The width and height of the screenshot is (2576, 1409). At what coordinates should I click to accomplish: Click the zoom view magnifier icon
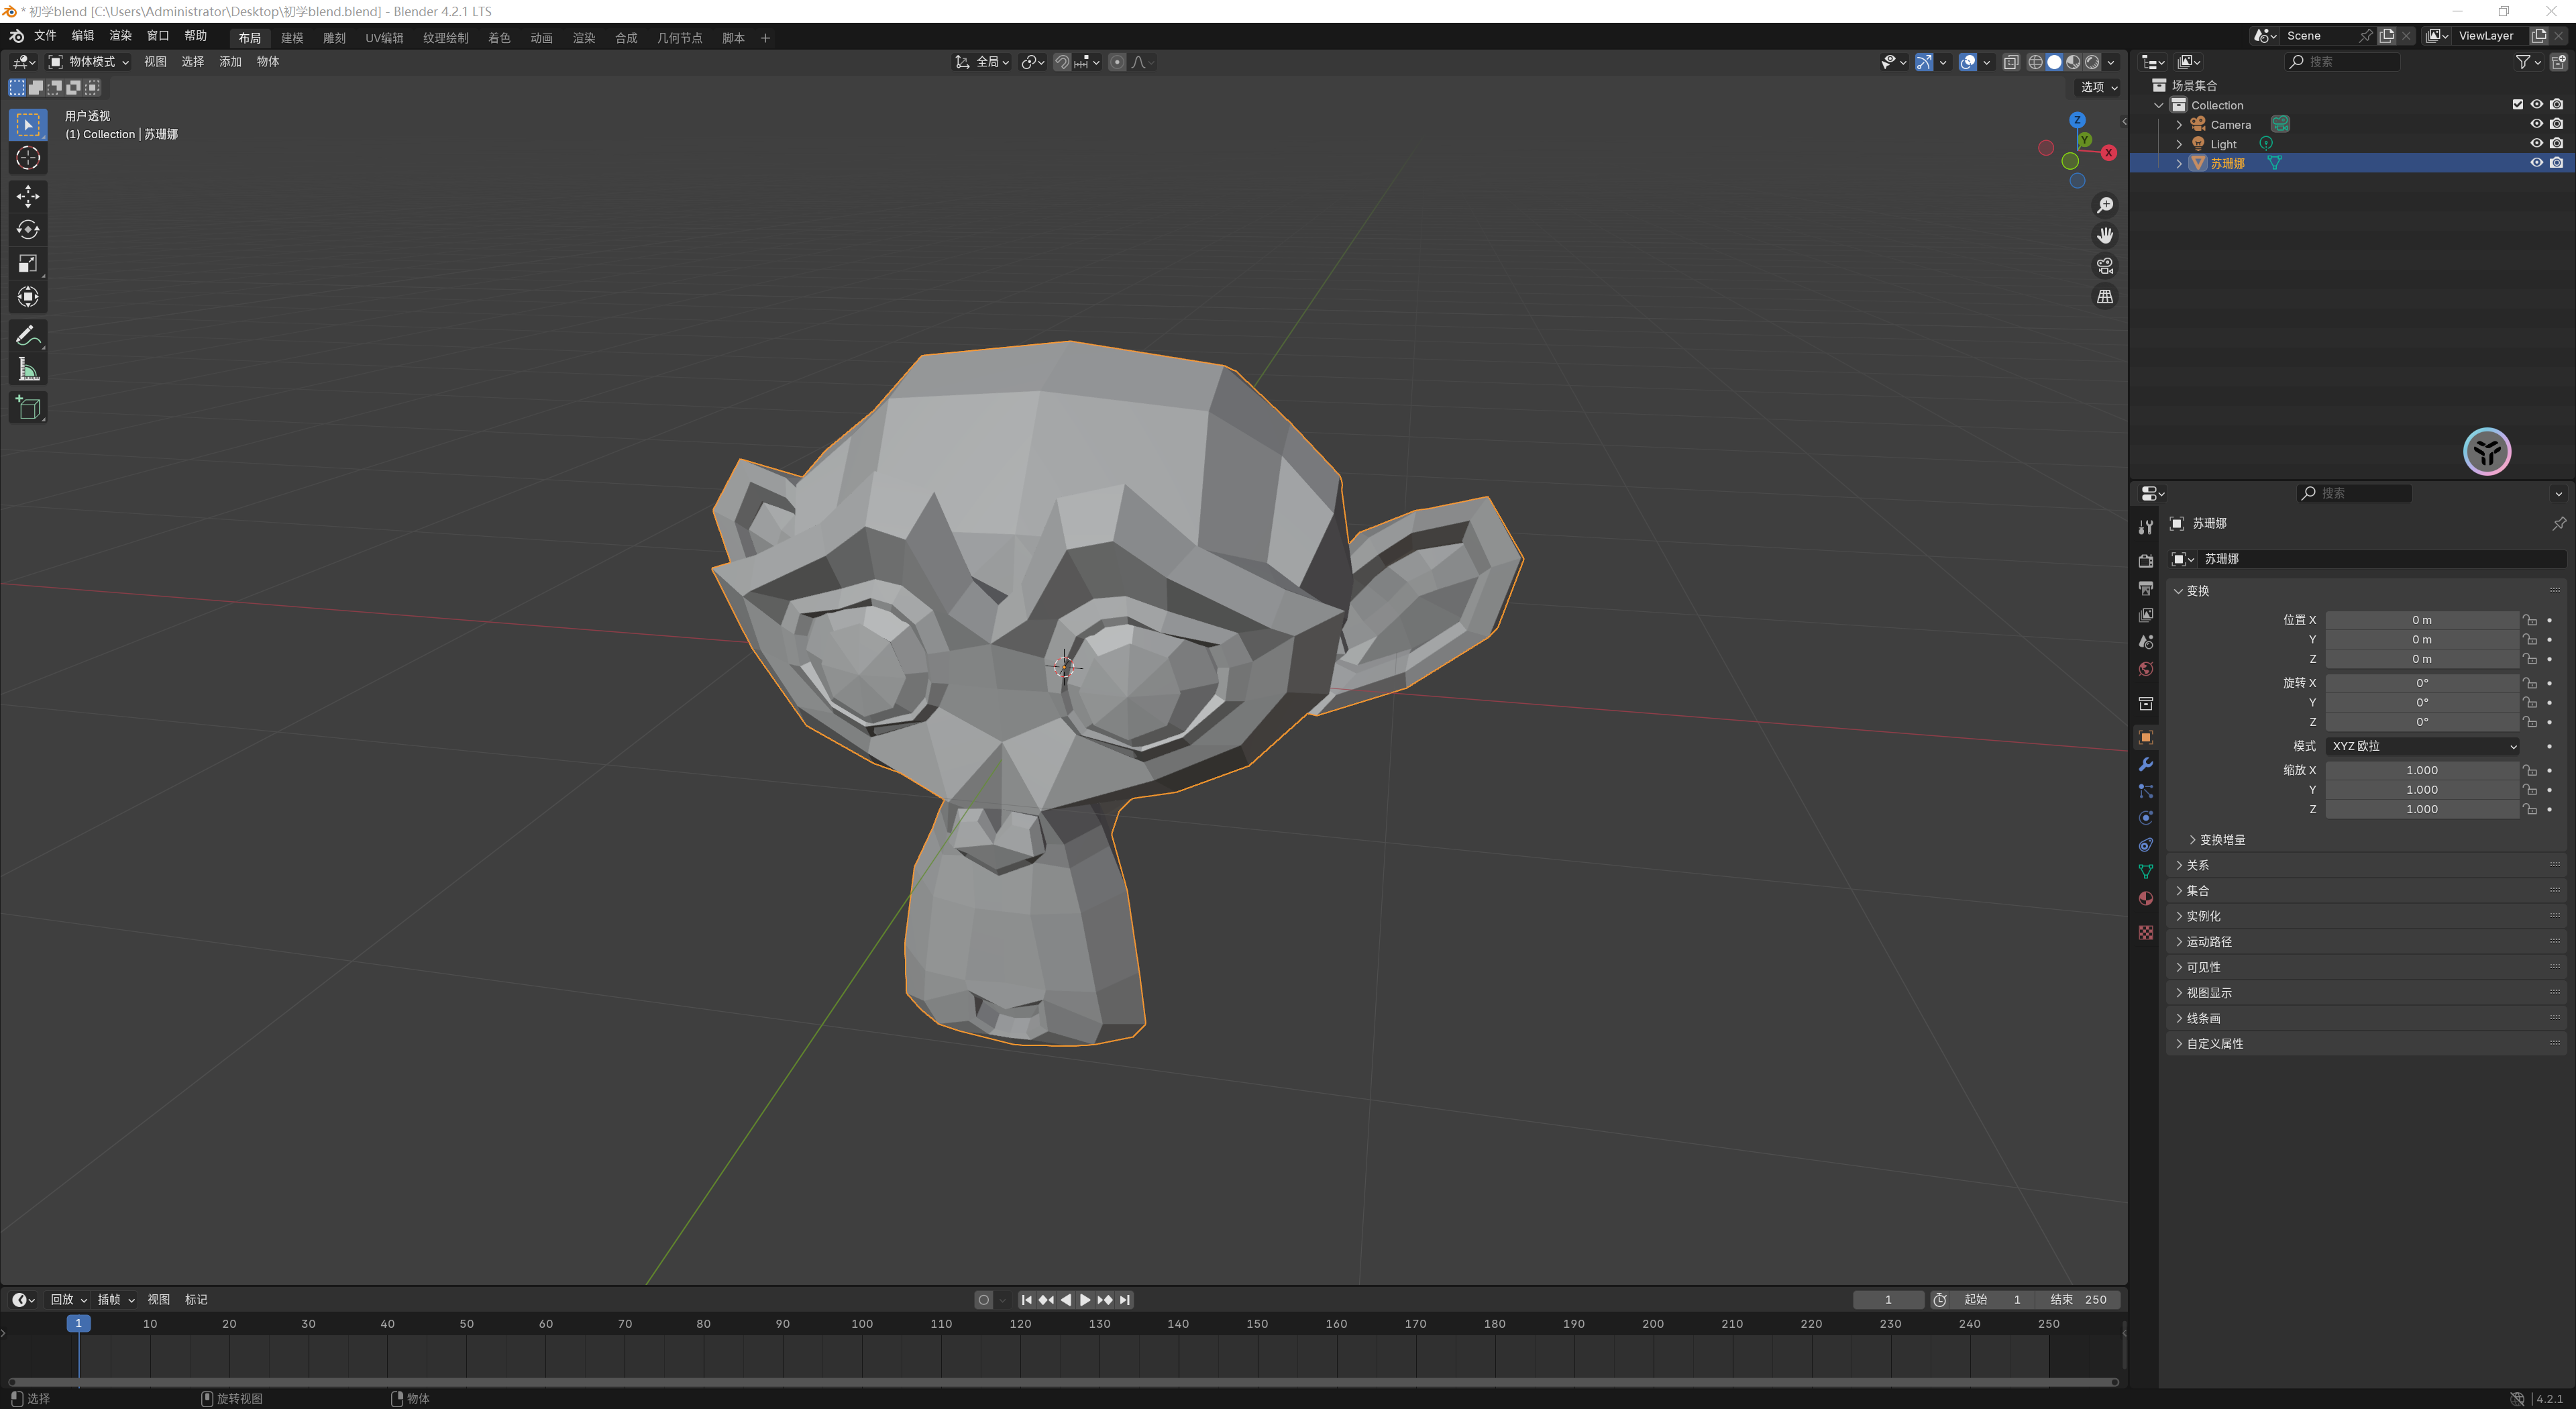pyautogui.click(x=2105, y=205)
